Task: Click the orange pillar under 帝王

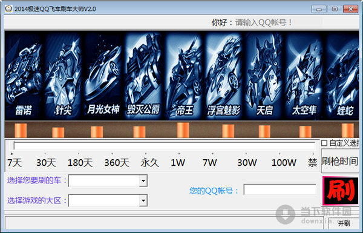Action: [183, 130]
